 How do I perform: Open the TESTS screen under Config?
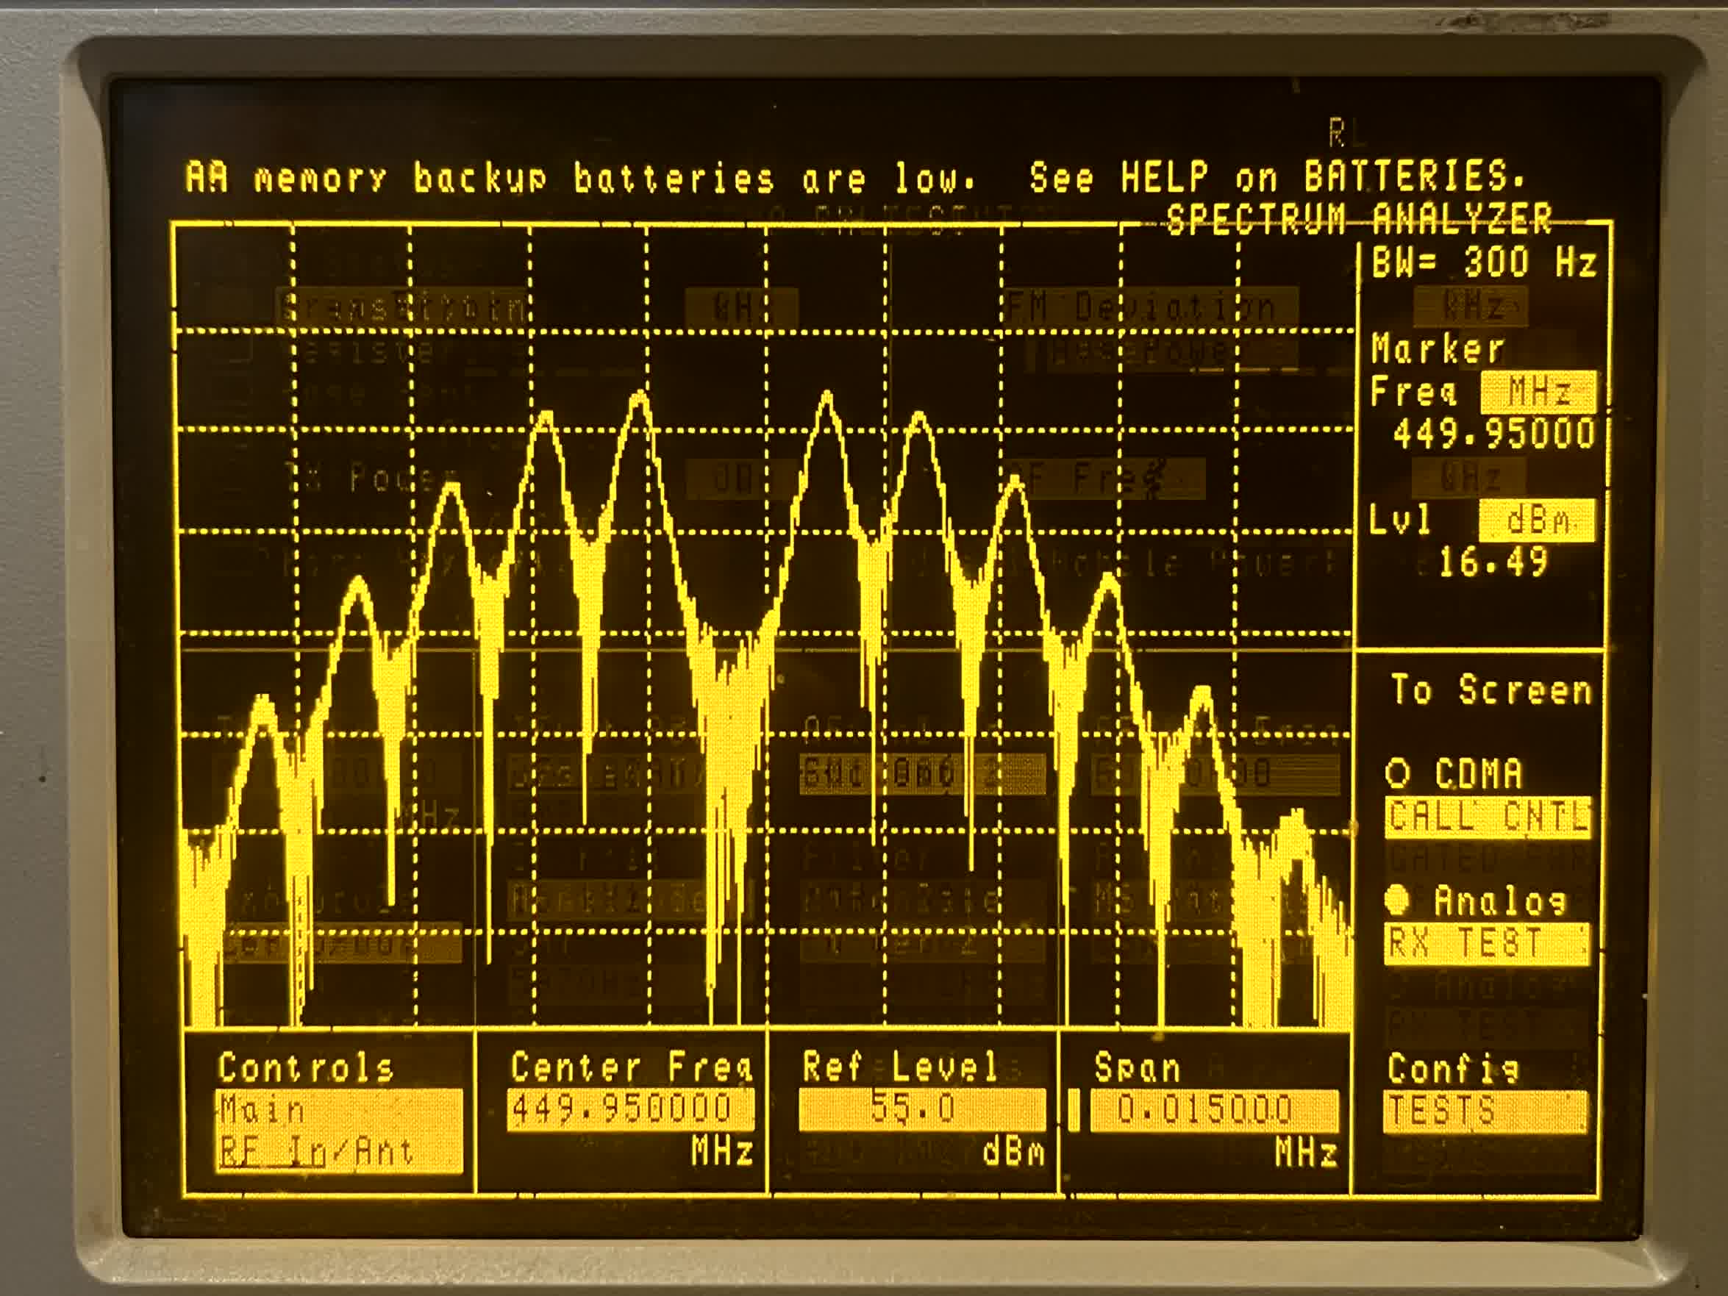(x=1485, y=1110)
